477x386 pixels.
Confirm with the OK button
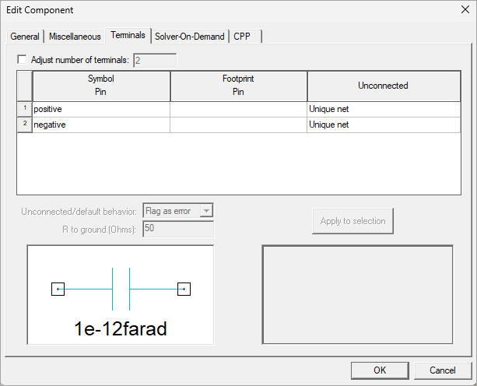pyautogui.click(x=380, y=370)
